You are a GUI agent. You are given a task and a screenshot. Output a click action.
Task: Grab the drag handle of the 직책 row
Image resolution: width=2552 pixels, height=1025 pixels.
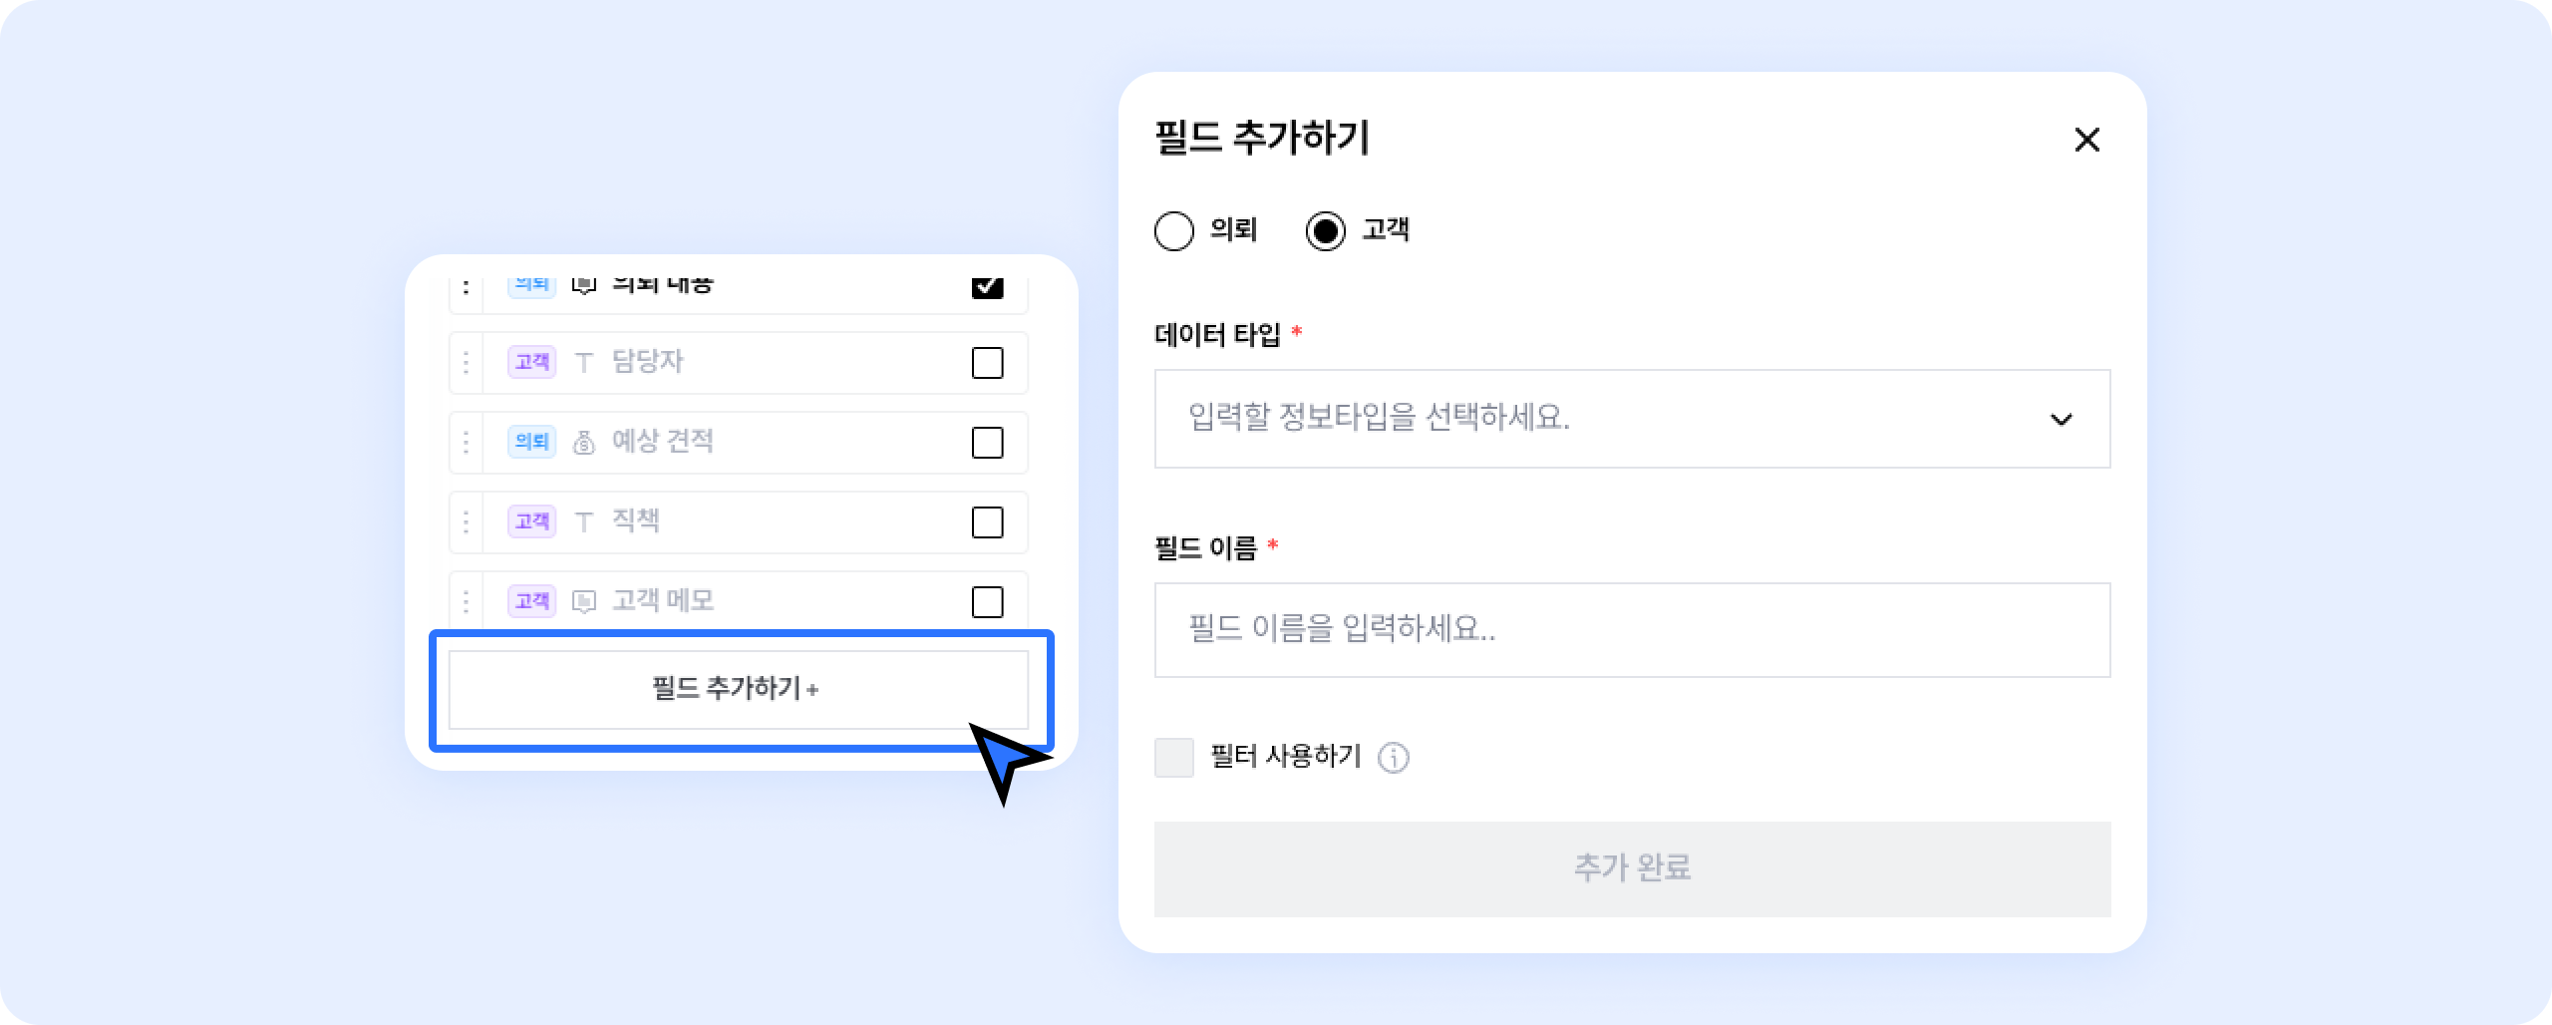pyautogui.click(x=466, y=521)
